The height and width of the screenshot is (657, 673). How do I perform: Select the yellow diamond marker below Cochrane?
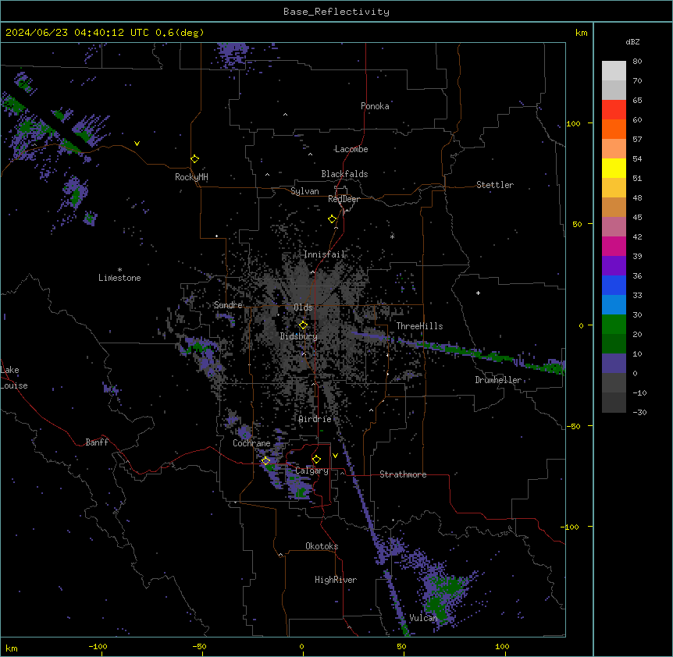265,461
